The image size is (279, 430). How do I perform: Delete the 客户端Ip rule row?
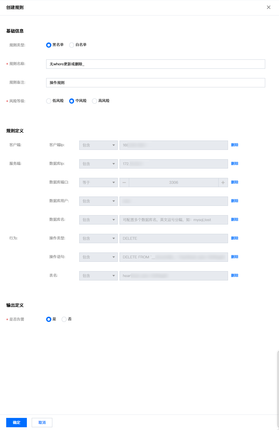point(235,145)
